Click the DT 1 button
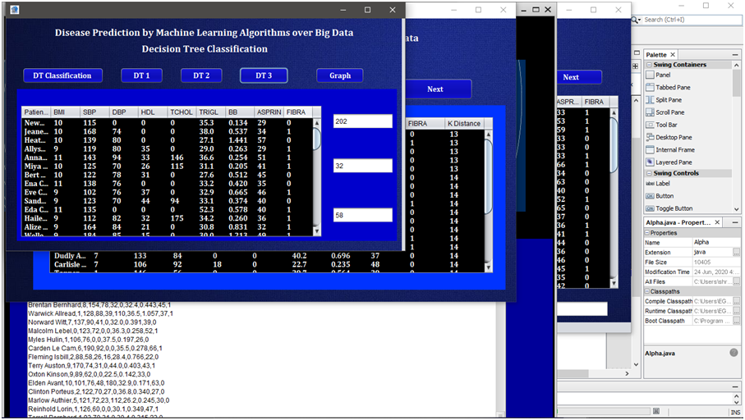Viewport: 745px width, 420px height. [x=141, y=75]
